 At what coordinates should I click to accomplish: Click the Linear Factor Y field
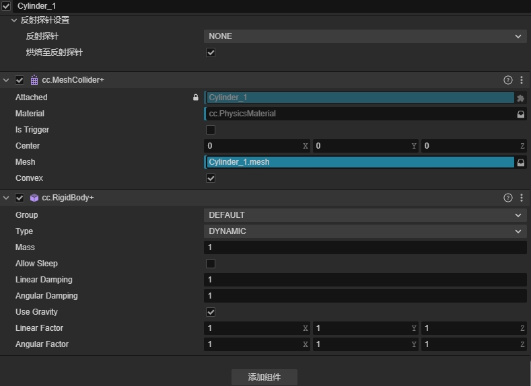coord(365,328)
